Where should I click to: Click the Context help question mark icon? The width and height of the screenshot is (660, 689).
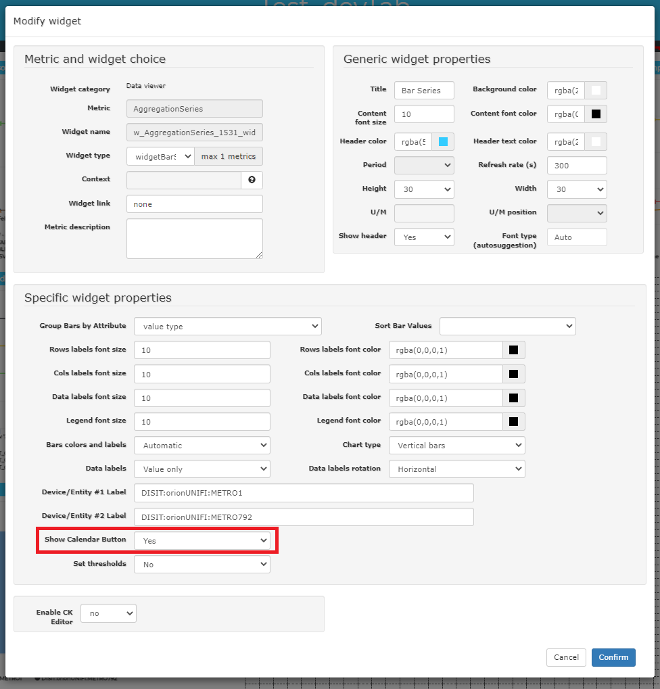pos(252,180)
